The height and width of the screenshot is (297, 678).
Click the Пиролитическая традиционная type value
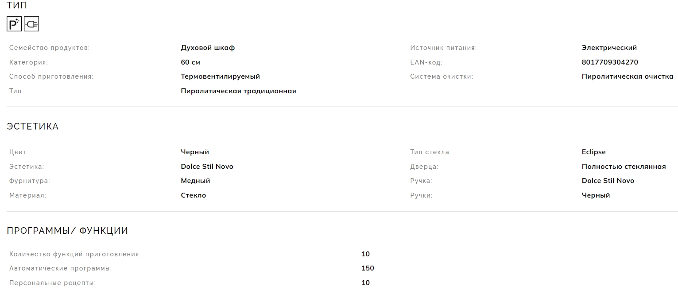coord(238,91)
